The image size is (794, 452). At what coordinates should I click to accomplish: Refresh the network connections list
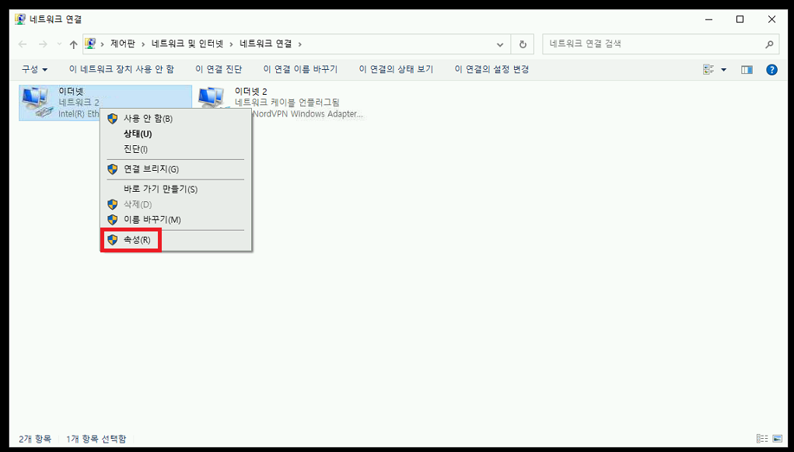pos(523,44)
